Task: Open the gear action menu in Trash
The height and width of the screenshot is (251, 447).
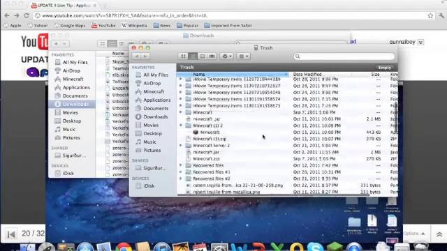Action: (x=226, y=56)
